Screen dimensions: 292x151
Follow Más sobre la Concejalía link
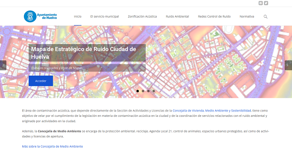point(52,146)
